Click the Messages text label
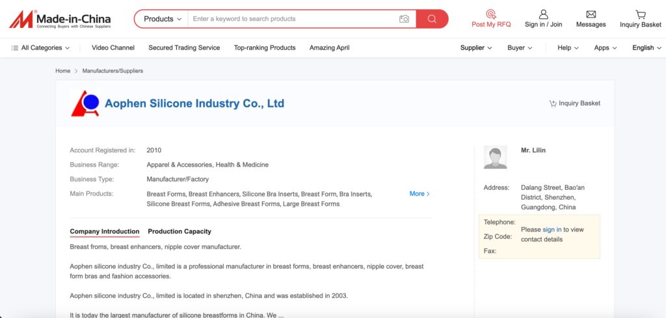This screenshot has height=318, width=666. coord(591,25)
